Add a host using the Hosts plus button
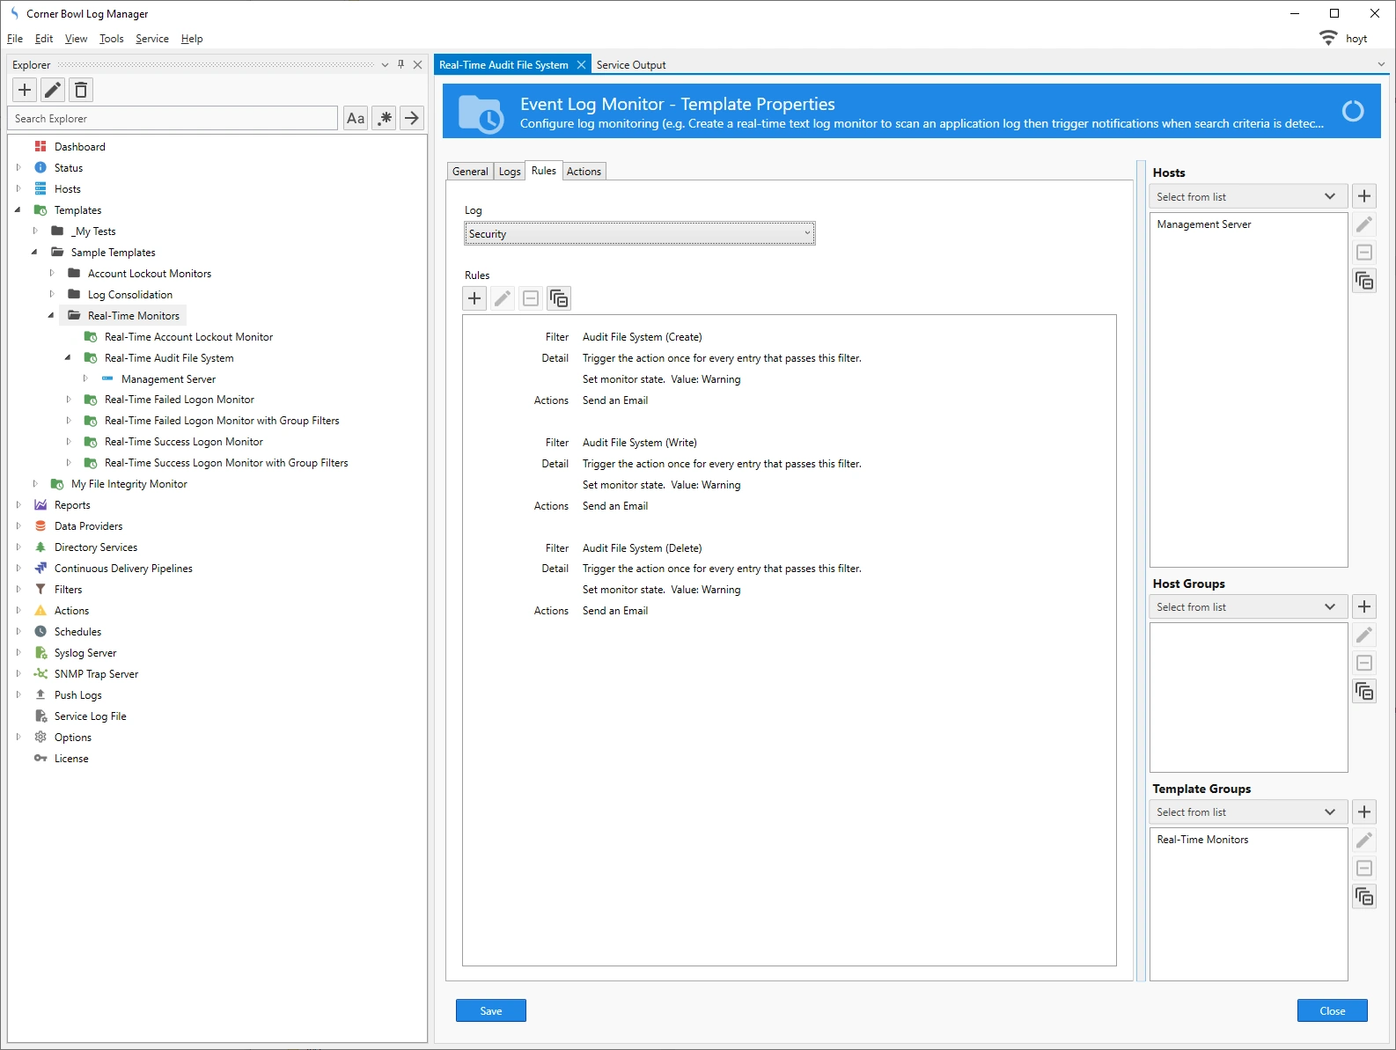1396x1050 pixels. [1364, 196]
